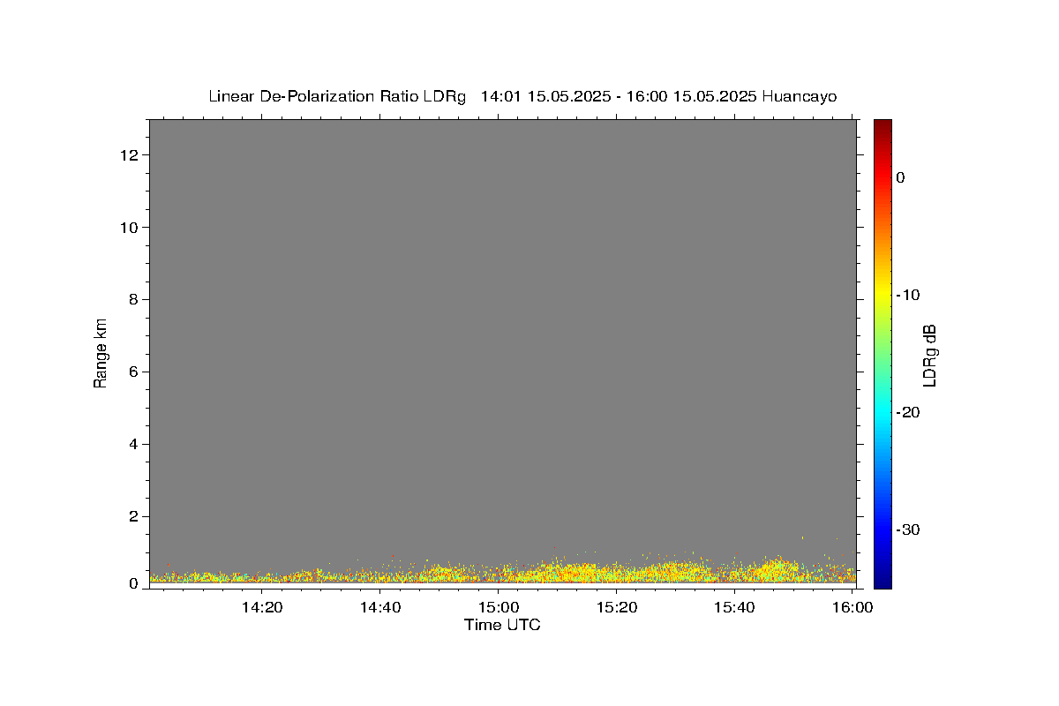
Task: Click the 14:40 time tick label
Action: [380, 607]
